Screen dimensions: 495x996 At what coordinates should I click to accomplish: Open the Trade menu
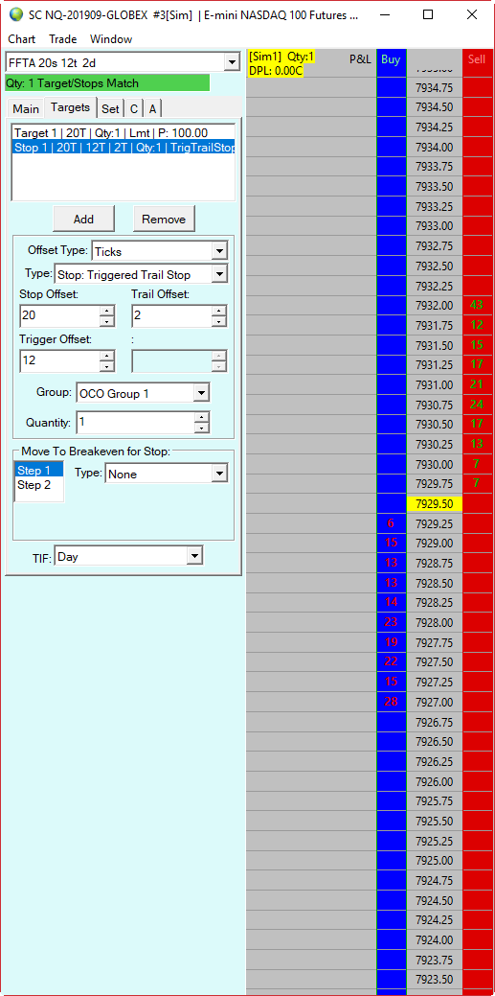63,39
